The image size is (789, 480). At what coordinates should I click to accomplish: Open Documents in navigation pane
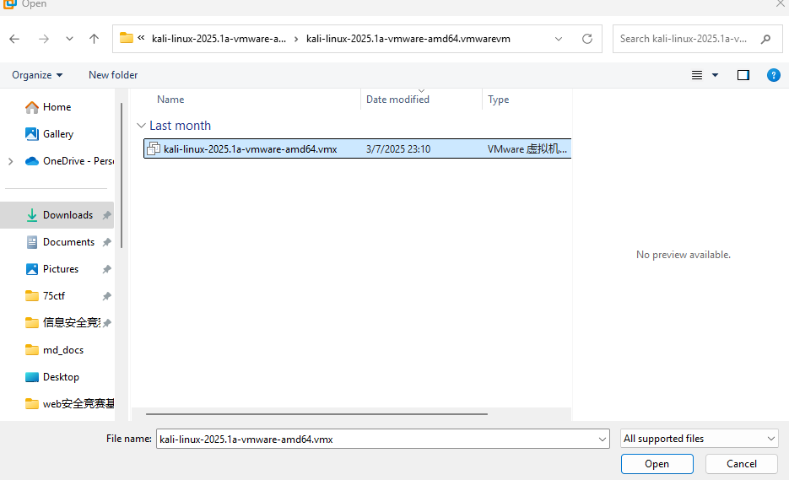pyautogui.click(x=68, y=242)
